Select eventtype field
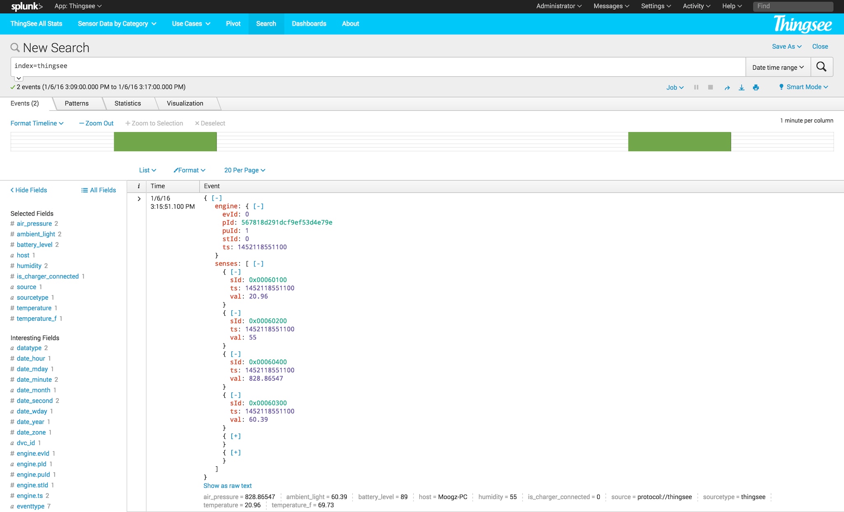 [x=30, y=506]
